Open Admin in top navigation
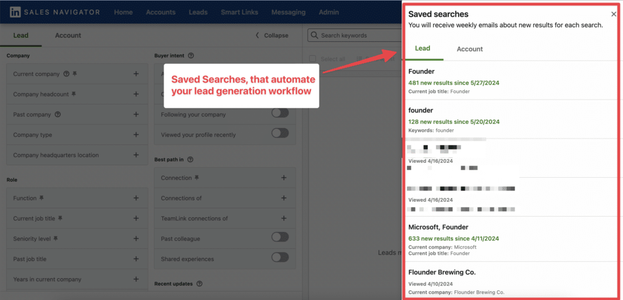This screenshot has width=623, height=300. 329,12
